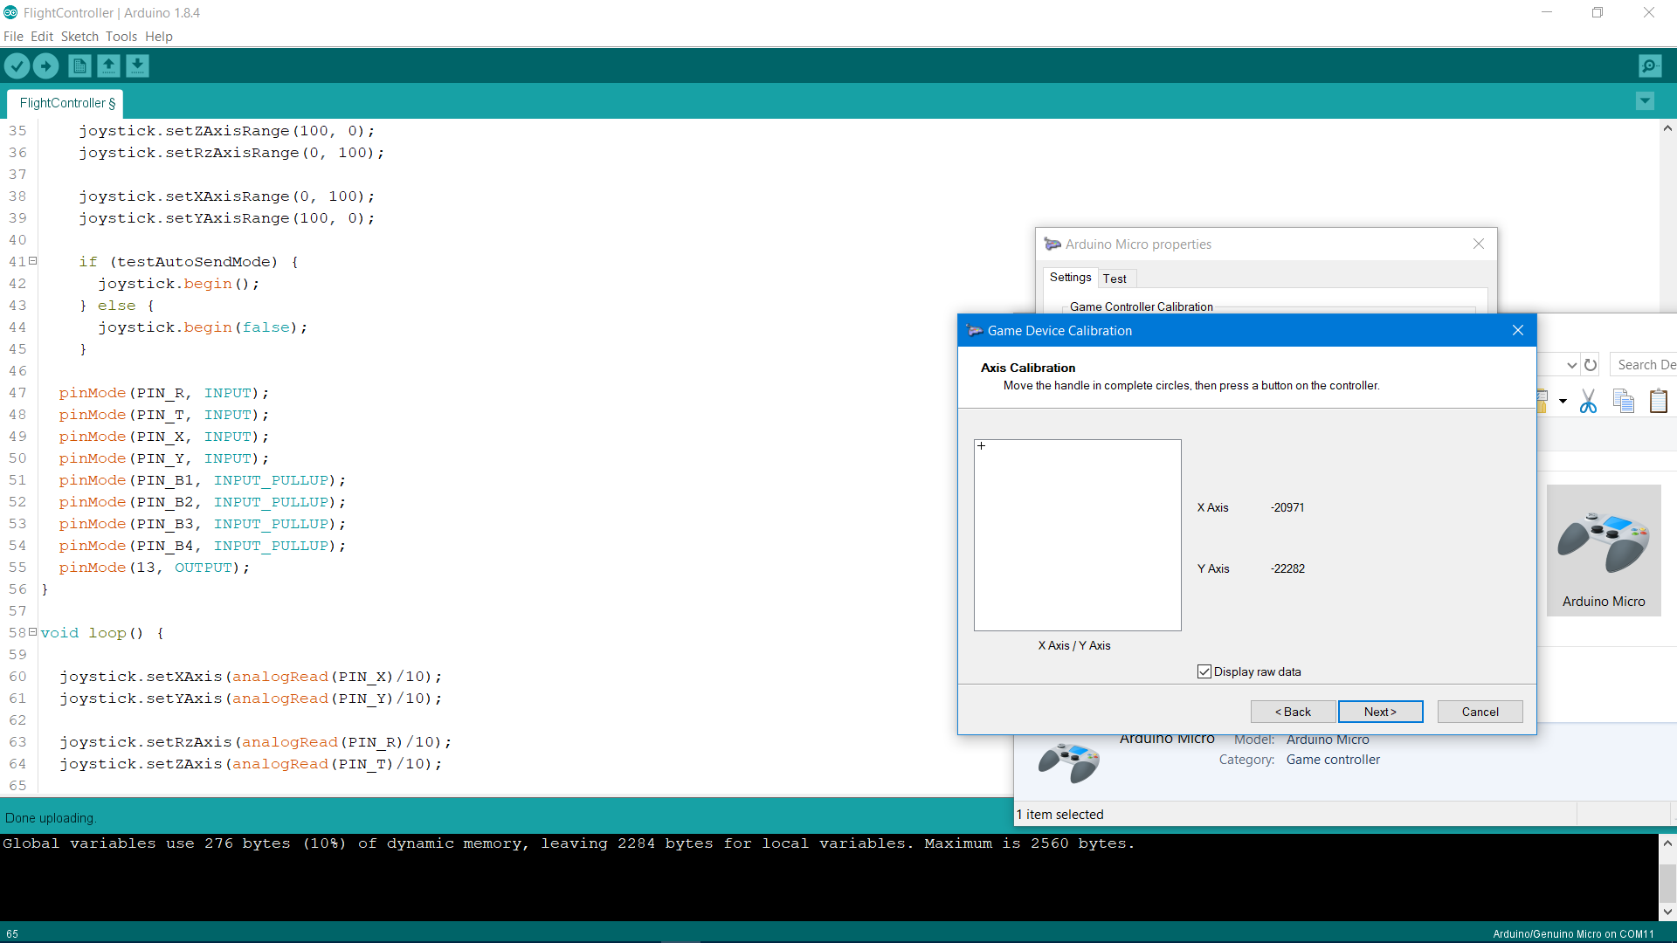The width and height of the screenshot is (1677, 943).
Task: Switch to the Test tab
Action: tap(1115, 278)
